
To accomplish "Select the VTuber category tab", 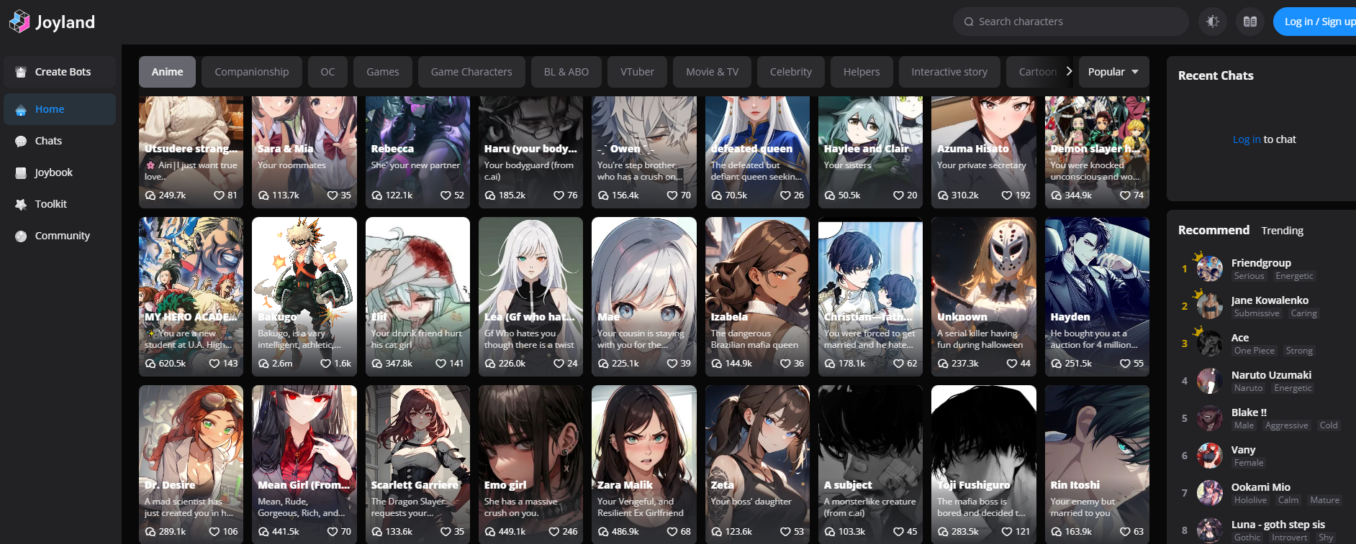I will pos(638,72).
